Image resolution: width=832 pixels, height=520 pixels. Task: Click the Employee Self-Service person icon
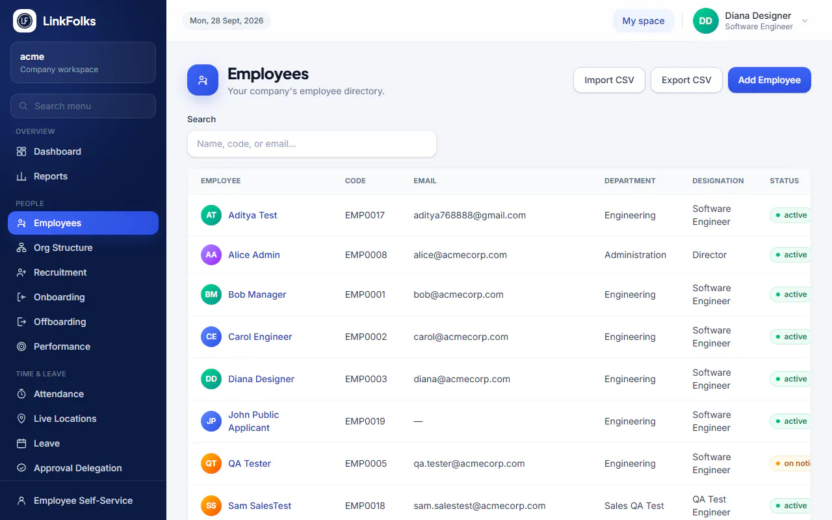pos(21,500)
